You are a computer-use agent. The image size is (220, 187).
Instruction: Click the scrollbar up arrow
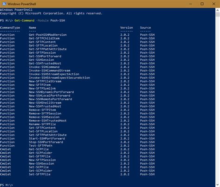click(x=218, y=10)
